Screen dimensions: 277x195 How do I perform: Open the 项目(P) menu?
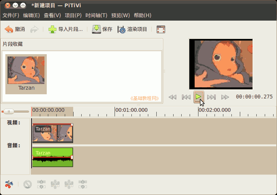[x=73, y=15]
